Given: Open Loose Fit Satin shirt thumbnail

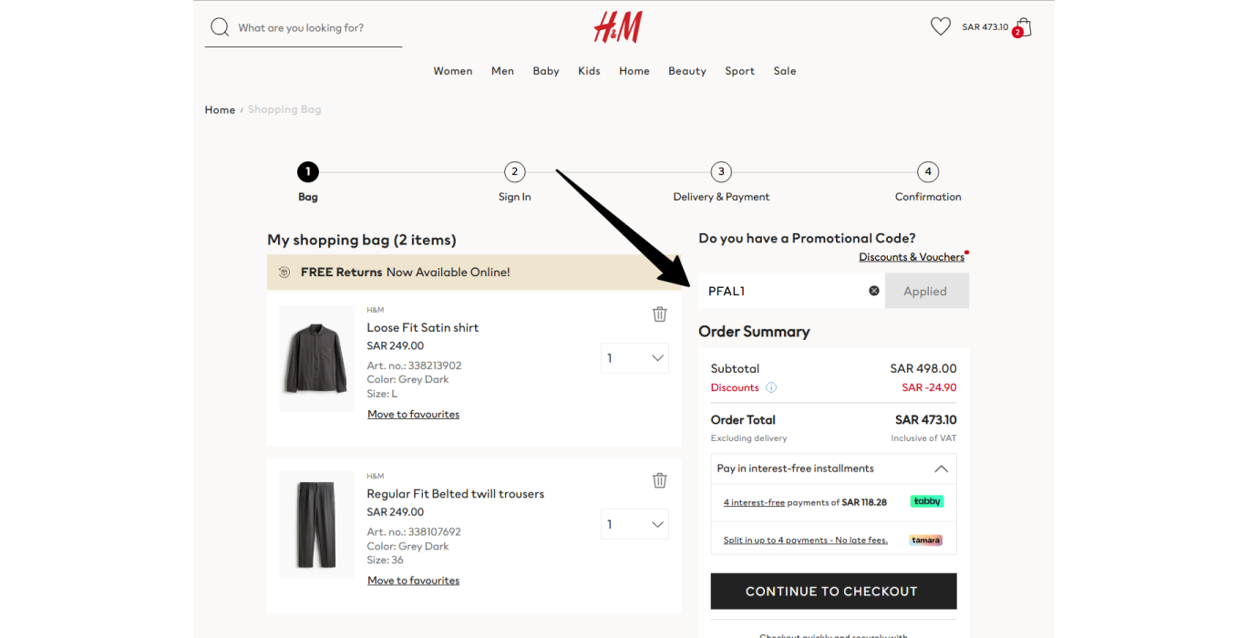Looking at the screenshot, I should [316, 358].
